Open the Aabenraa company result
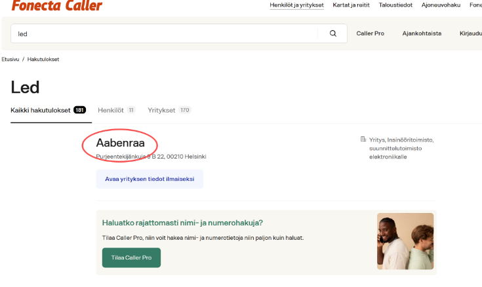This screenshot has width=482, height=287. (x=120, y=143)
